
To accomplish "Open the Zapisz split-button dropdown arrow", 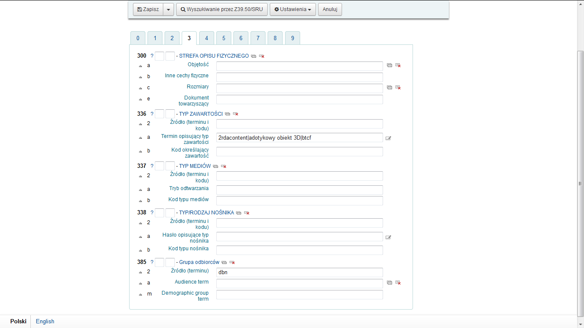I will click(168, 9).
